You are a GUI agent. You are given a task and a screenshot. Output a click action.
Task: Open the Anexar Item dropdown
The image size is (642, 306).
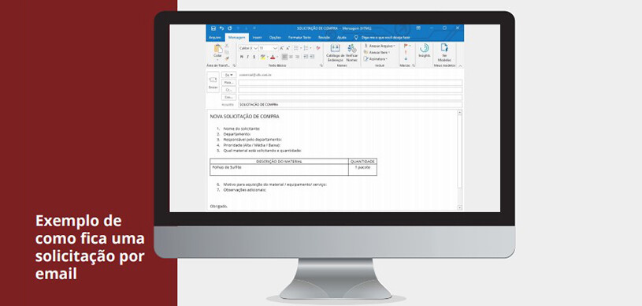coord(377,53)
